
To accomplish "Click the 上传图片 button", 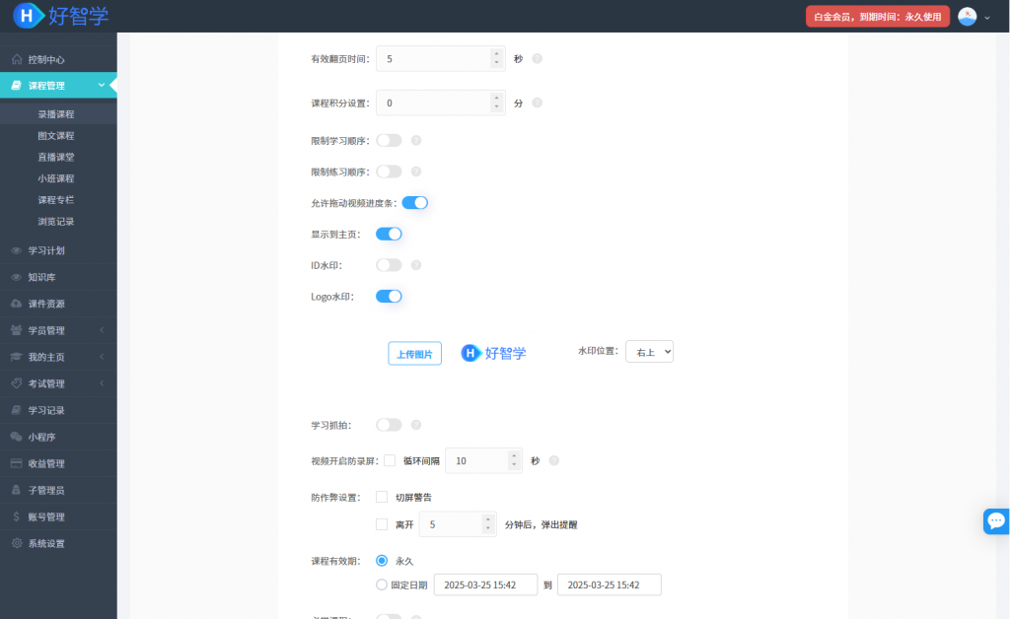I will pyautogui.click(x=414, y=354).
